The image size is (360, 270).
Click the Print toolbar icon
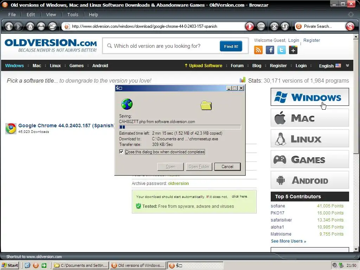[x=41, y=26]
